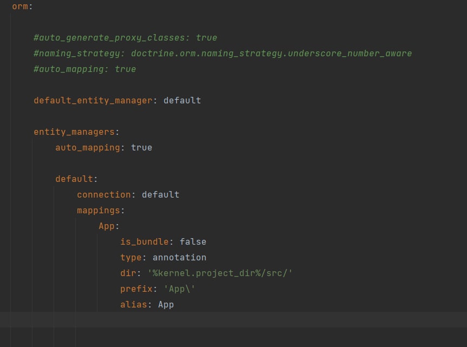Click the 'true' value after auto_mapping
Screen dimensions: 467x347
[141, 148]
